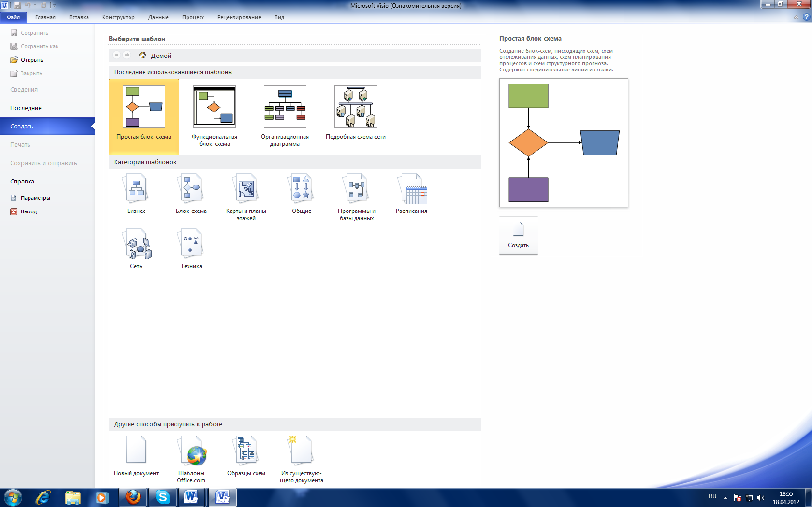
Task: Open the Блок-схема template category
Action: click(x=191, y=194)
